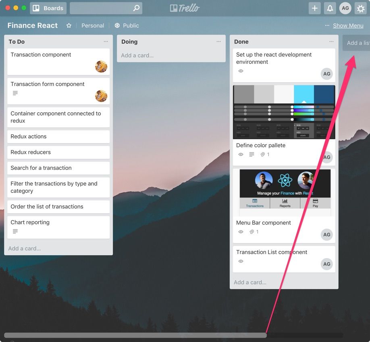
Task: Click AG member badge on Transaction List component
Action: [327, 264]
